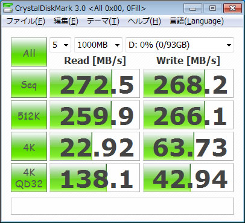Open the ファイル(F) menu
Image resolution: width=245 pixels, height=223 pixels.
pos(25,21)
